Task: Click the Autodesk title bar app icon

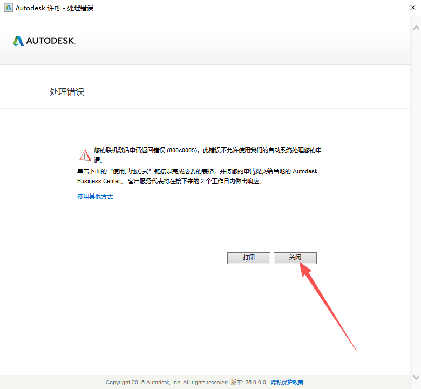Action: 9,8
